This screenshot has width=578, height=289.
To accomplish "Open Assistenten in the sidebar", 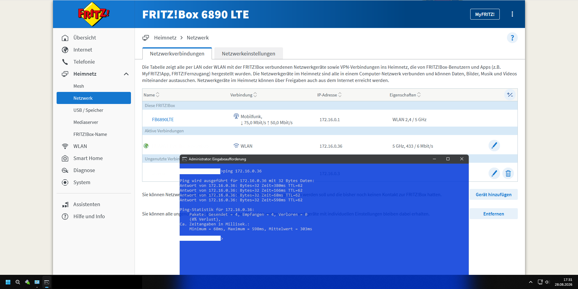I will (x=87, y=204).
